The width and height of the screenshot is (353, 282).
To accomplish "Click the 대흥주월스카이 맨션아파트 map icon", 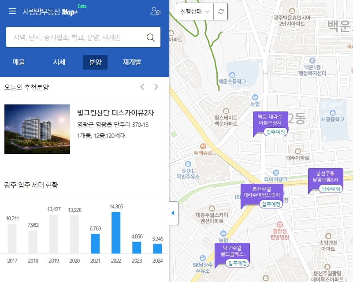I will tap(212, 208).
